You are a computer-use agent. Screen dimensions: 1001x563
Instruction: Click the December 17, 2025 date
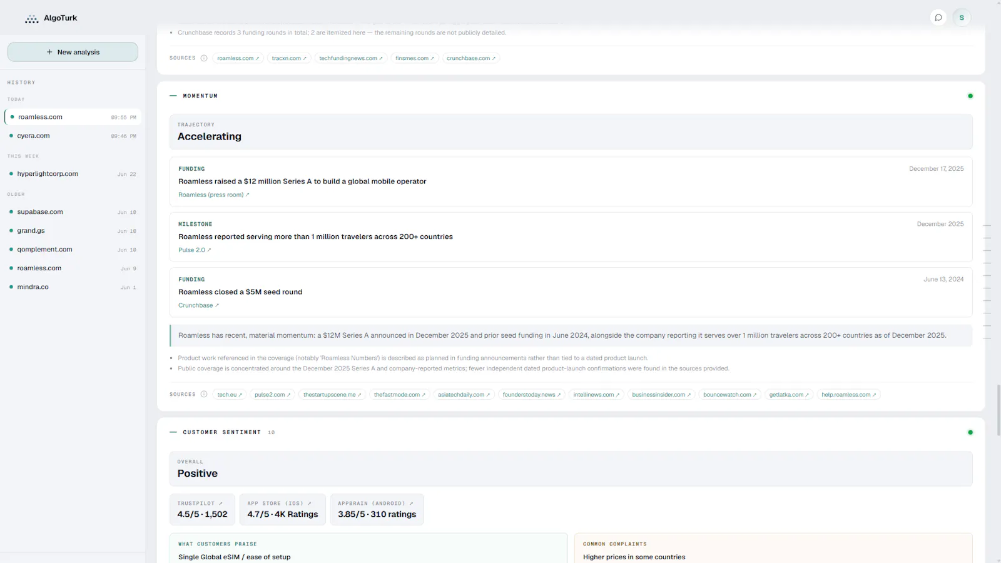point(936,169)
